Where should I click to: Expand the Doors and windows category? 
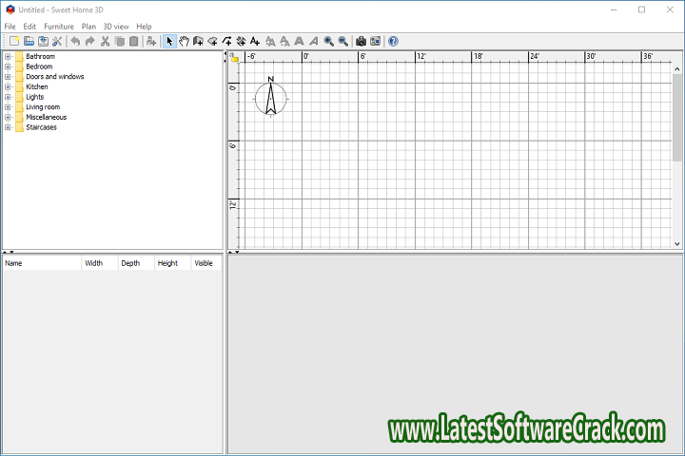point(8,76)
